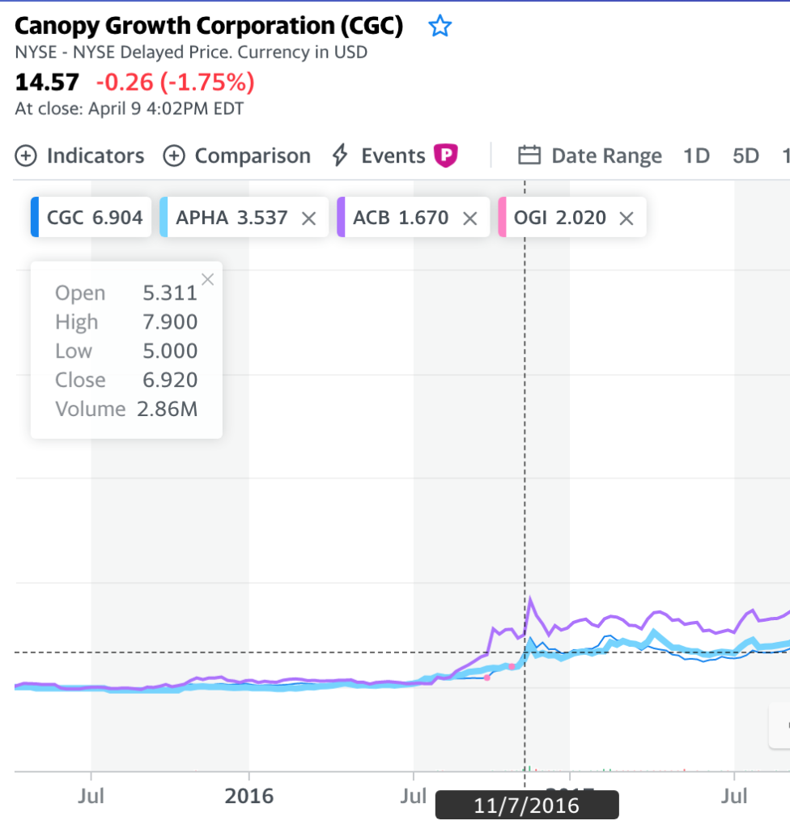
Task: Remove ACB comparison with its X
Action: click(x=469, y=219)
